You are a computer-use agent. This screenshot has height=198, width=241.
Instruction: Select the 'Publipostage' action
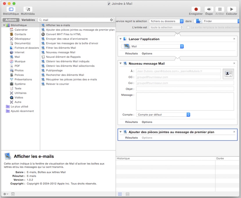[x=78, y=70]
